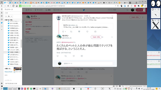
Task: Open Downloads panel in side bar
Action: 2,13
